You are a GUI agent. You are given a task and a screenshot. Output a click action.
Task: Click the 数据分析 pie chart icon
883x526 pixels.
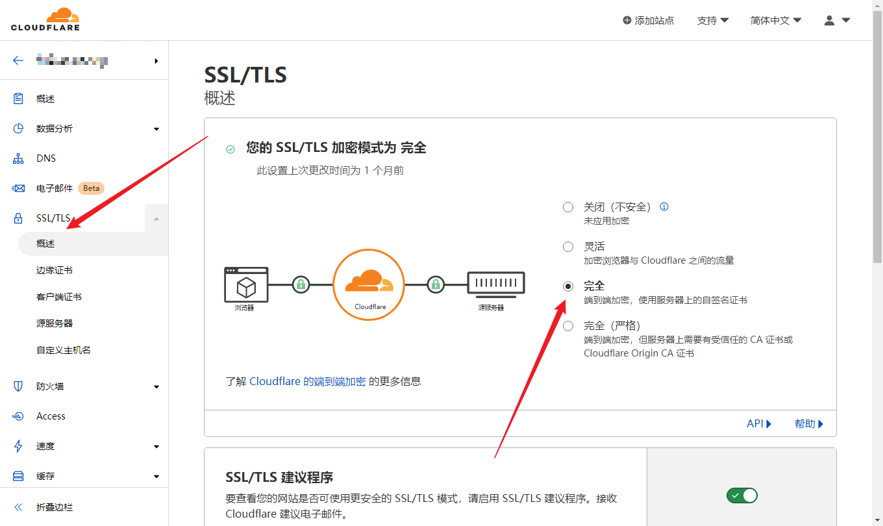click(18, 129)
